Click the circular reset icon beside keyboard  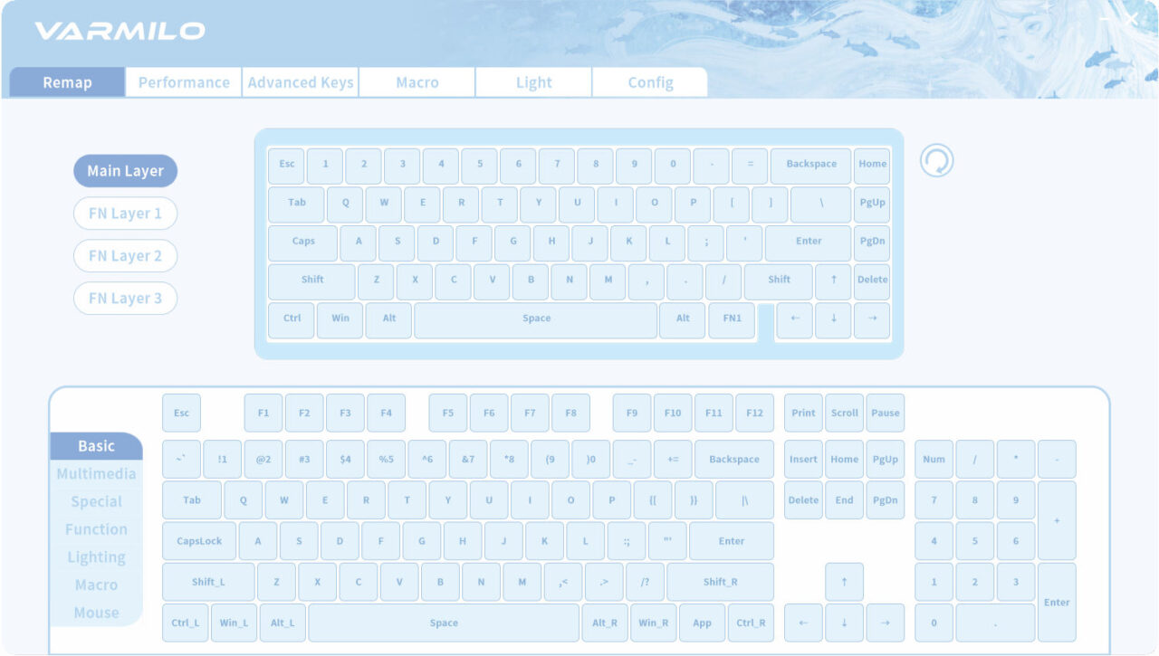tap(936, 161)
